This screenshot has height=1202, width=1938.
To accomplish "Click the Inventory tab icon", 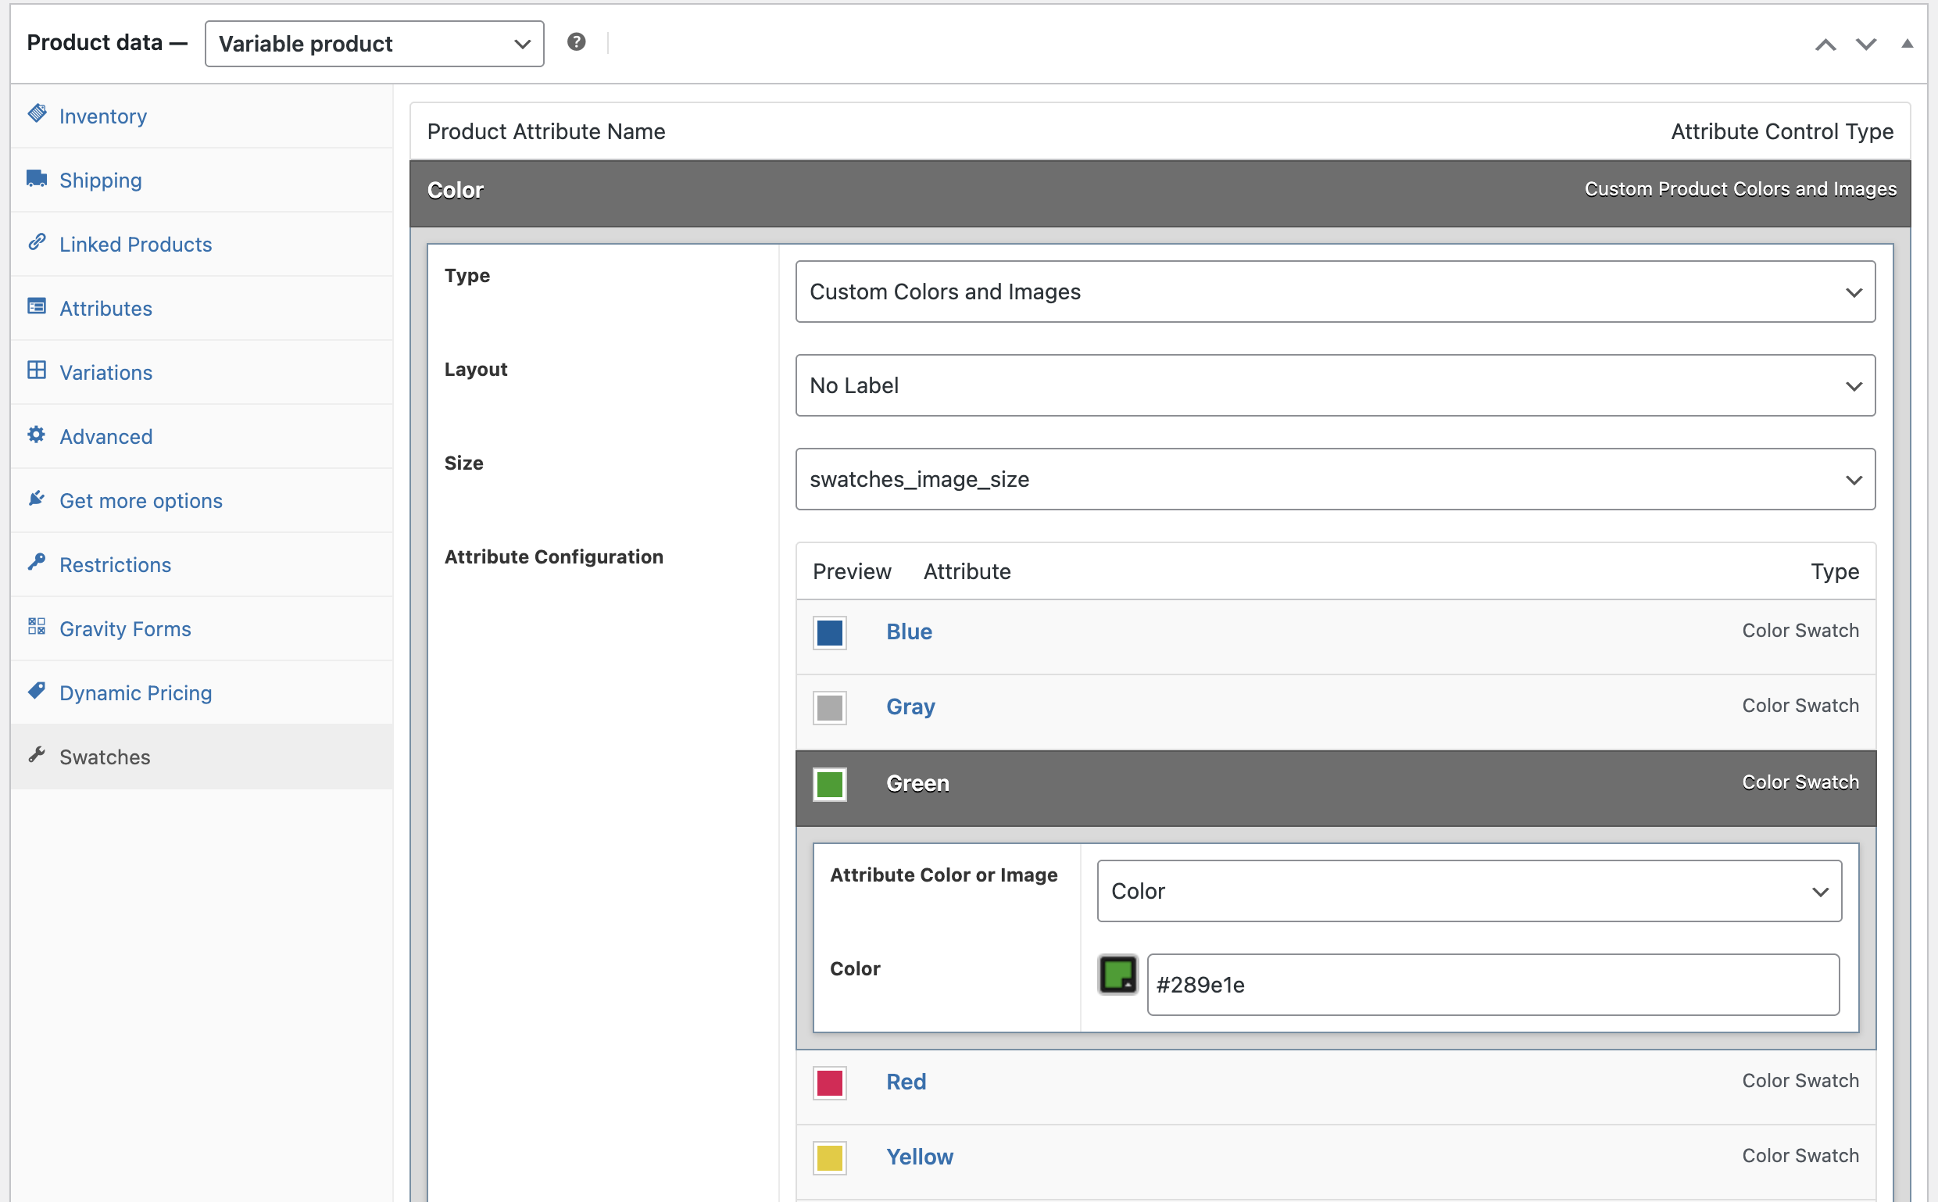I will 37,113.
